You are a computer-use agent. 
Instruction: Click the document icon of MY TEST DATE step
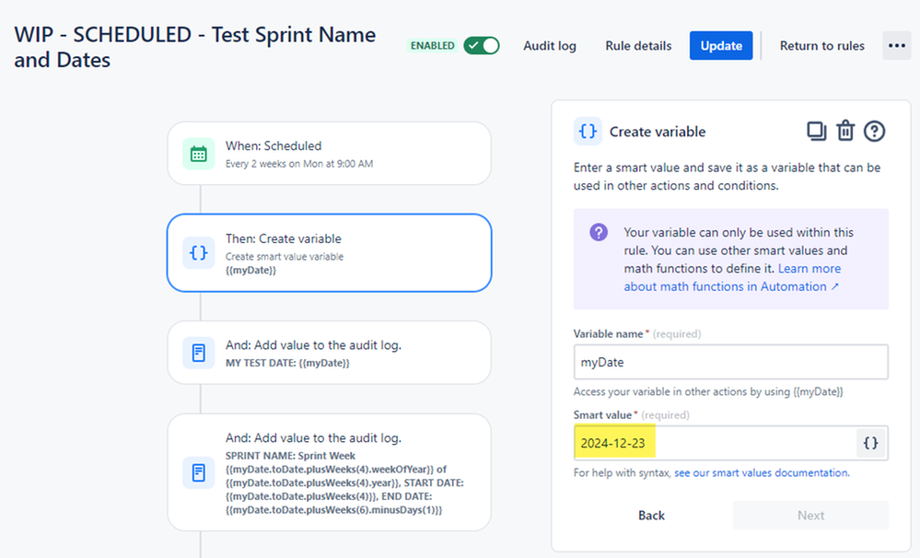tap(198, 353)
